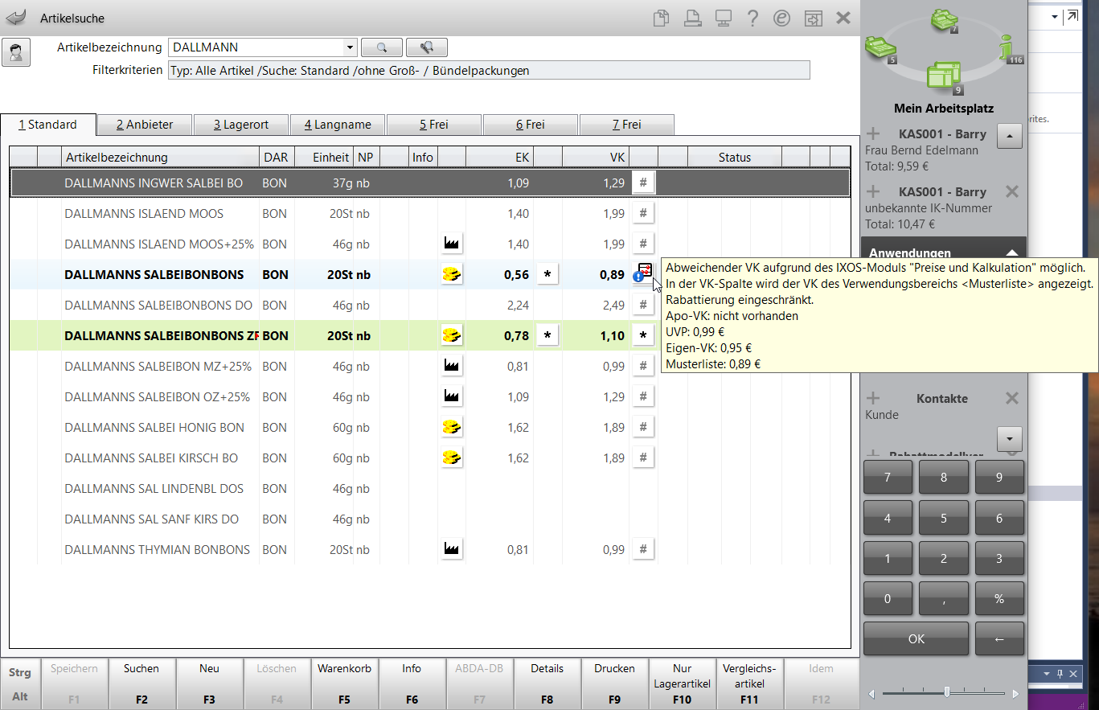Toggle the Strg modifier key
The height and width of the screenshot is (710, 1099).
[x=19, y=672]
